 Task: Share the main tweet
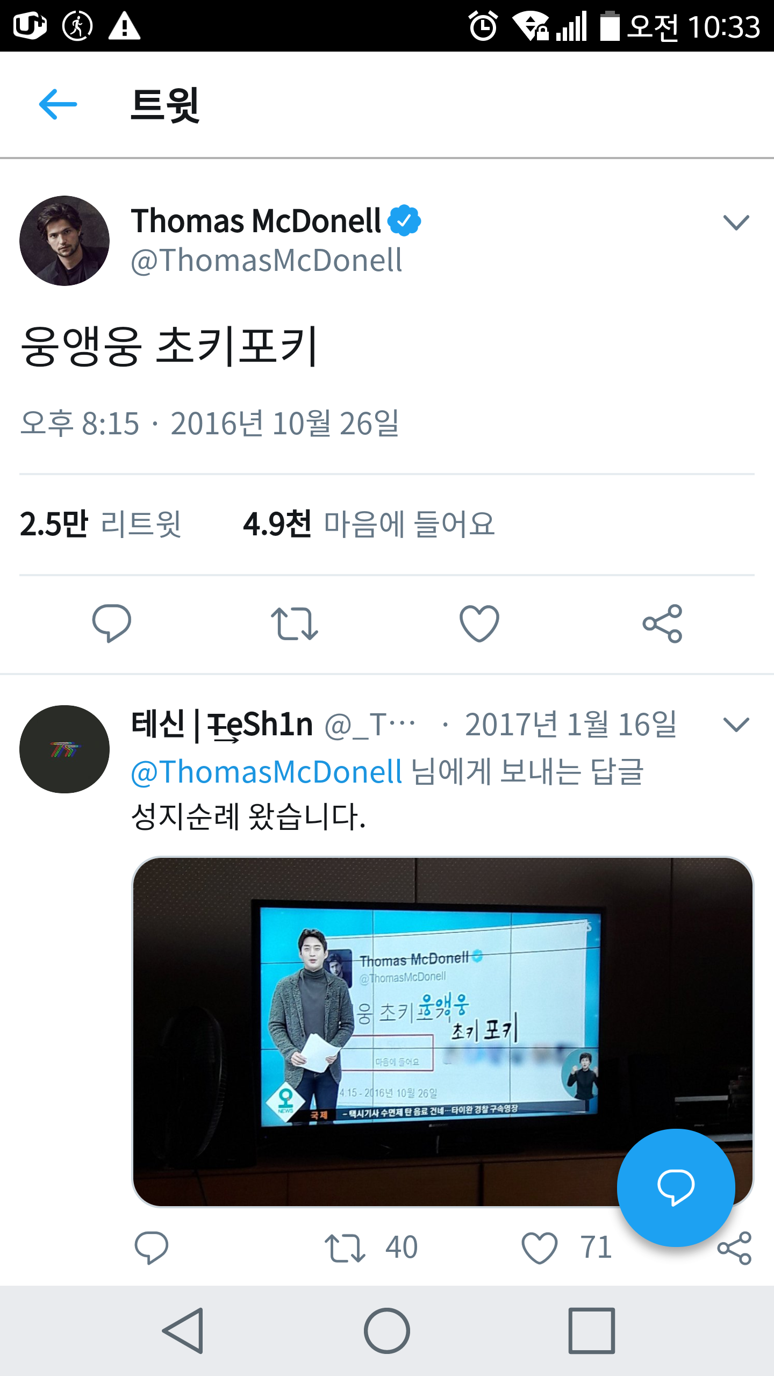click(662, 623)
